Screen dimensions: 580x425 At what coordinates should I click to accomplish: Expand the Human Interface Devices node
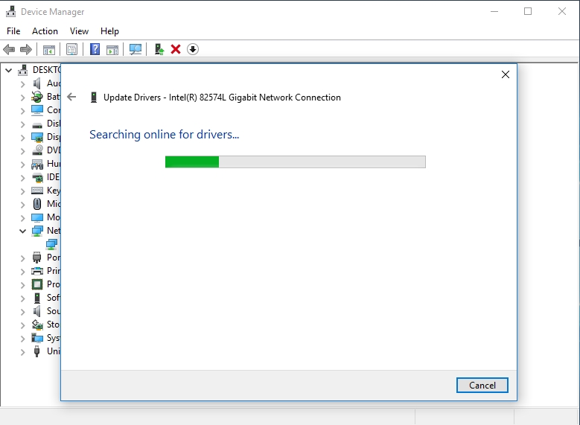pyautogui.click(x=22, y=164)
